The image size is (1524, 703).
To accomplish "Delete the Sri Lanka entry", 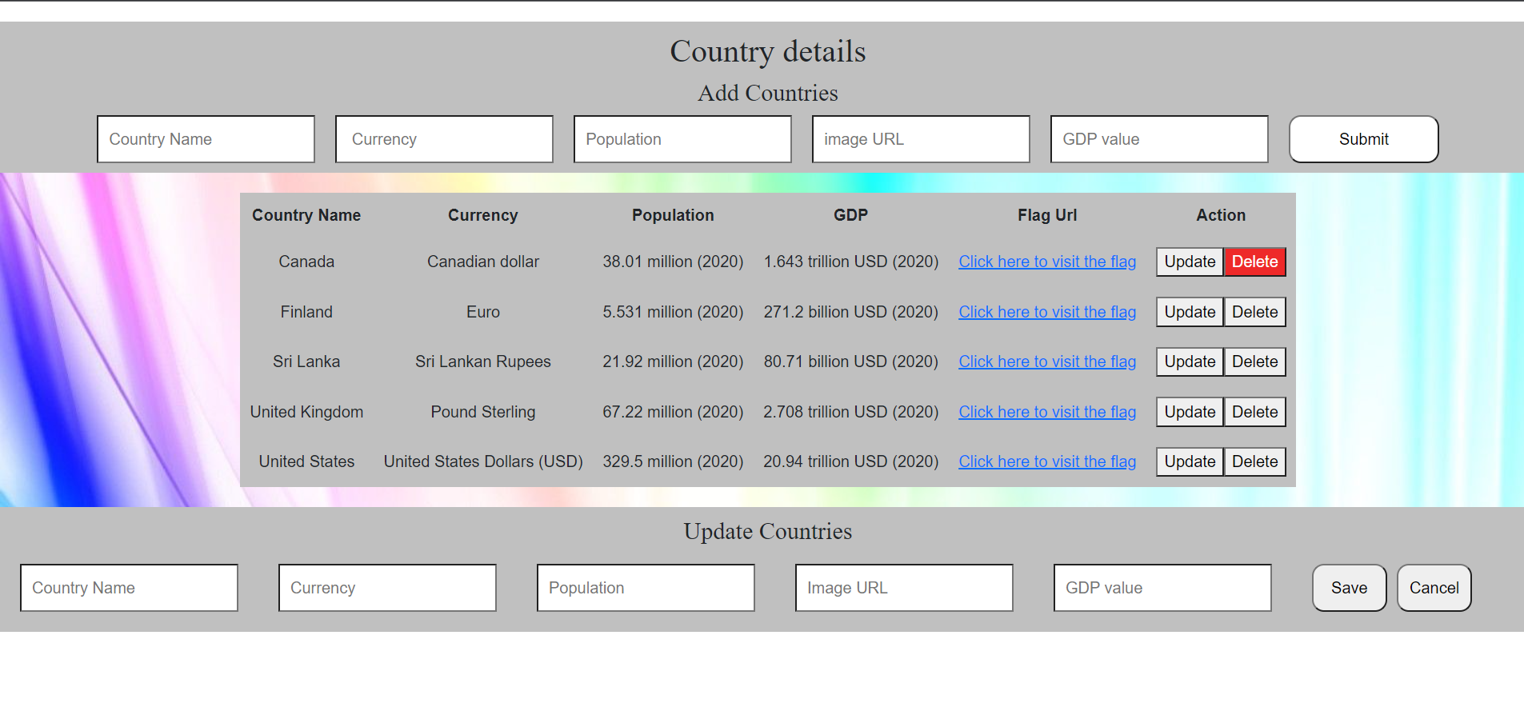I will click(x=1254, y=361).
